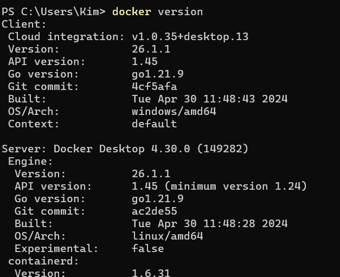Click 'Server: Docker Desktop 4.30.0 (149282)' line
This screenshot has height=277, width=340.
coord(125,149)
